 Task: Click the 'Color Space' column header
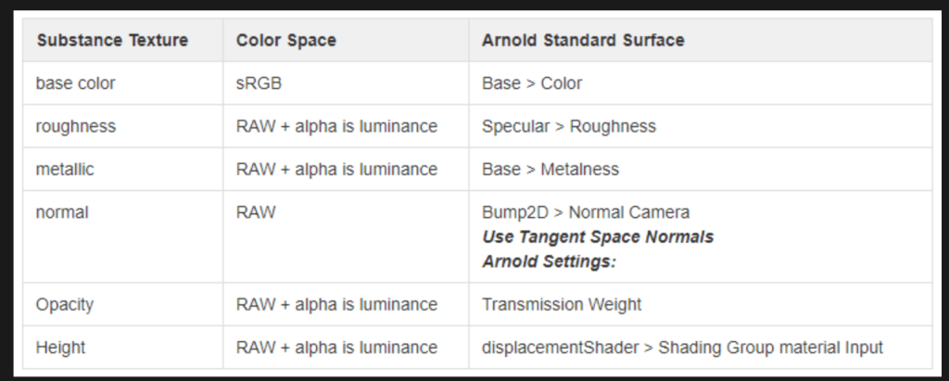pos(285,41)
